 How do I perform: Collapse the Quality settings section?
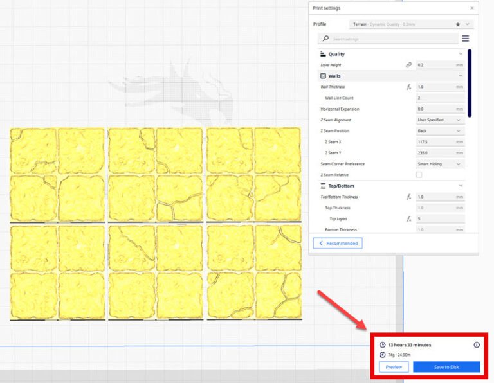click(461, 54)
